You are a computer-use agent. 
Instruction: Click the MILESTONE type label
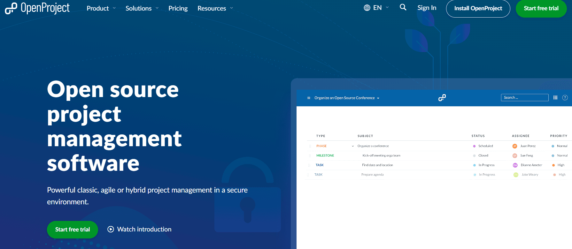point(325,156)
